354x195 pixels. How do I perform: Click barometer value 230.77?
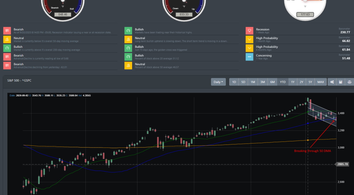(x=345, y=32)
